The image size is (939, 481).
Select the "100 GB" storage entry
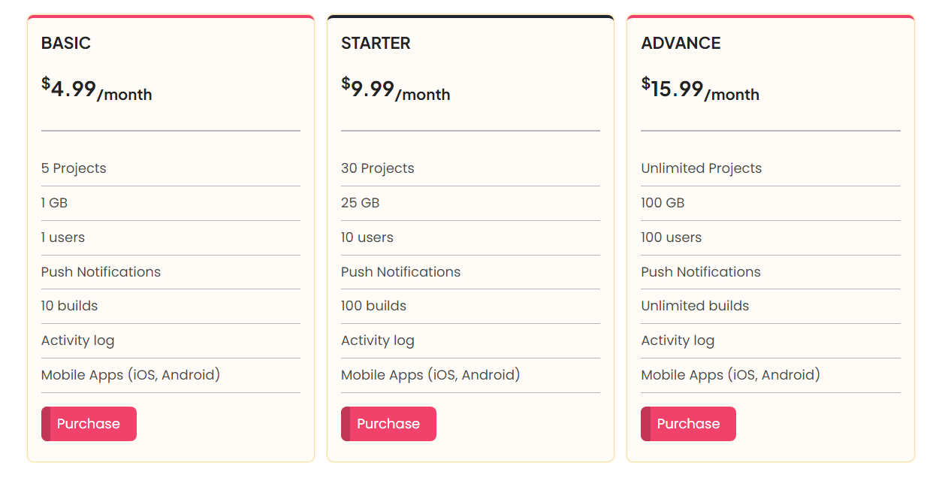(x=663, y=203)
